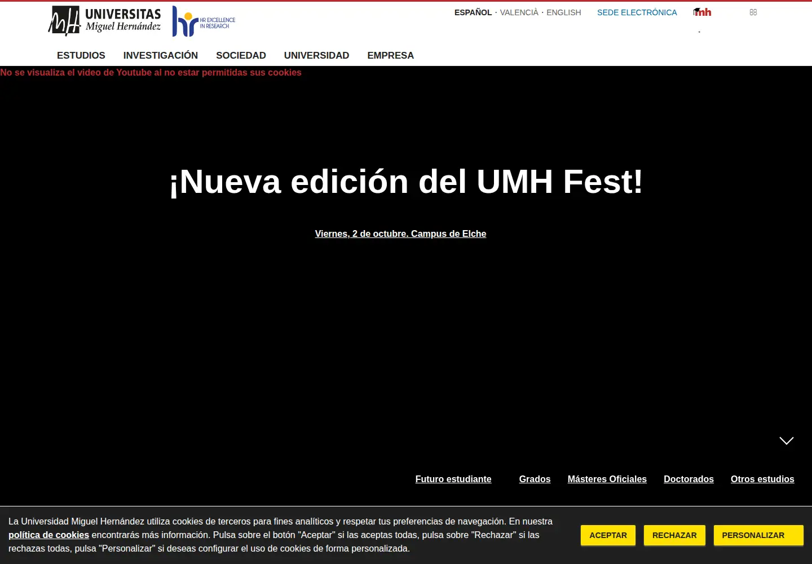Open the EMPRESA menu
Screen dimensions: 812x564
pos(391,55)
